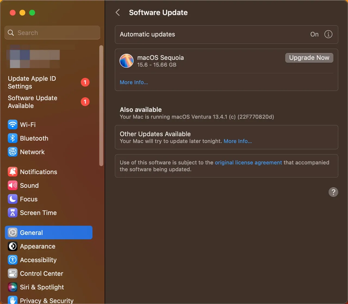Open More Info link under macOS Sequoia
This screenshot has width=348, height=304.
click(134, 82)
